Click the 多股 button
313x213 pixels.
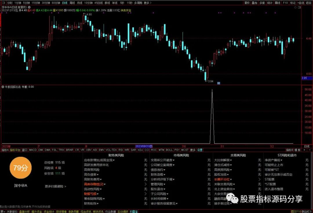click(x=262, y=3)
